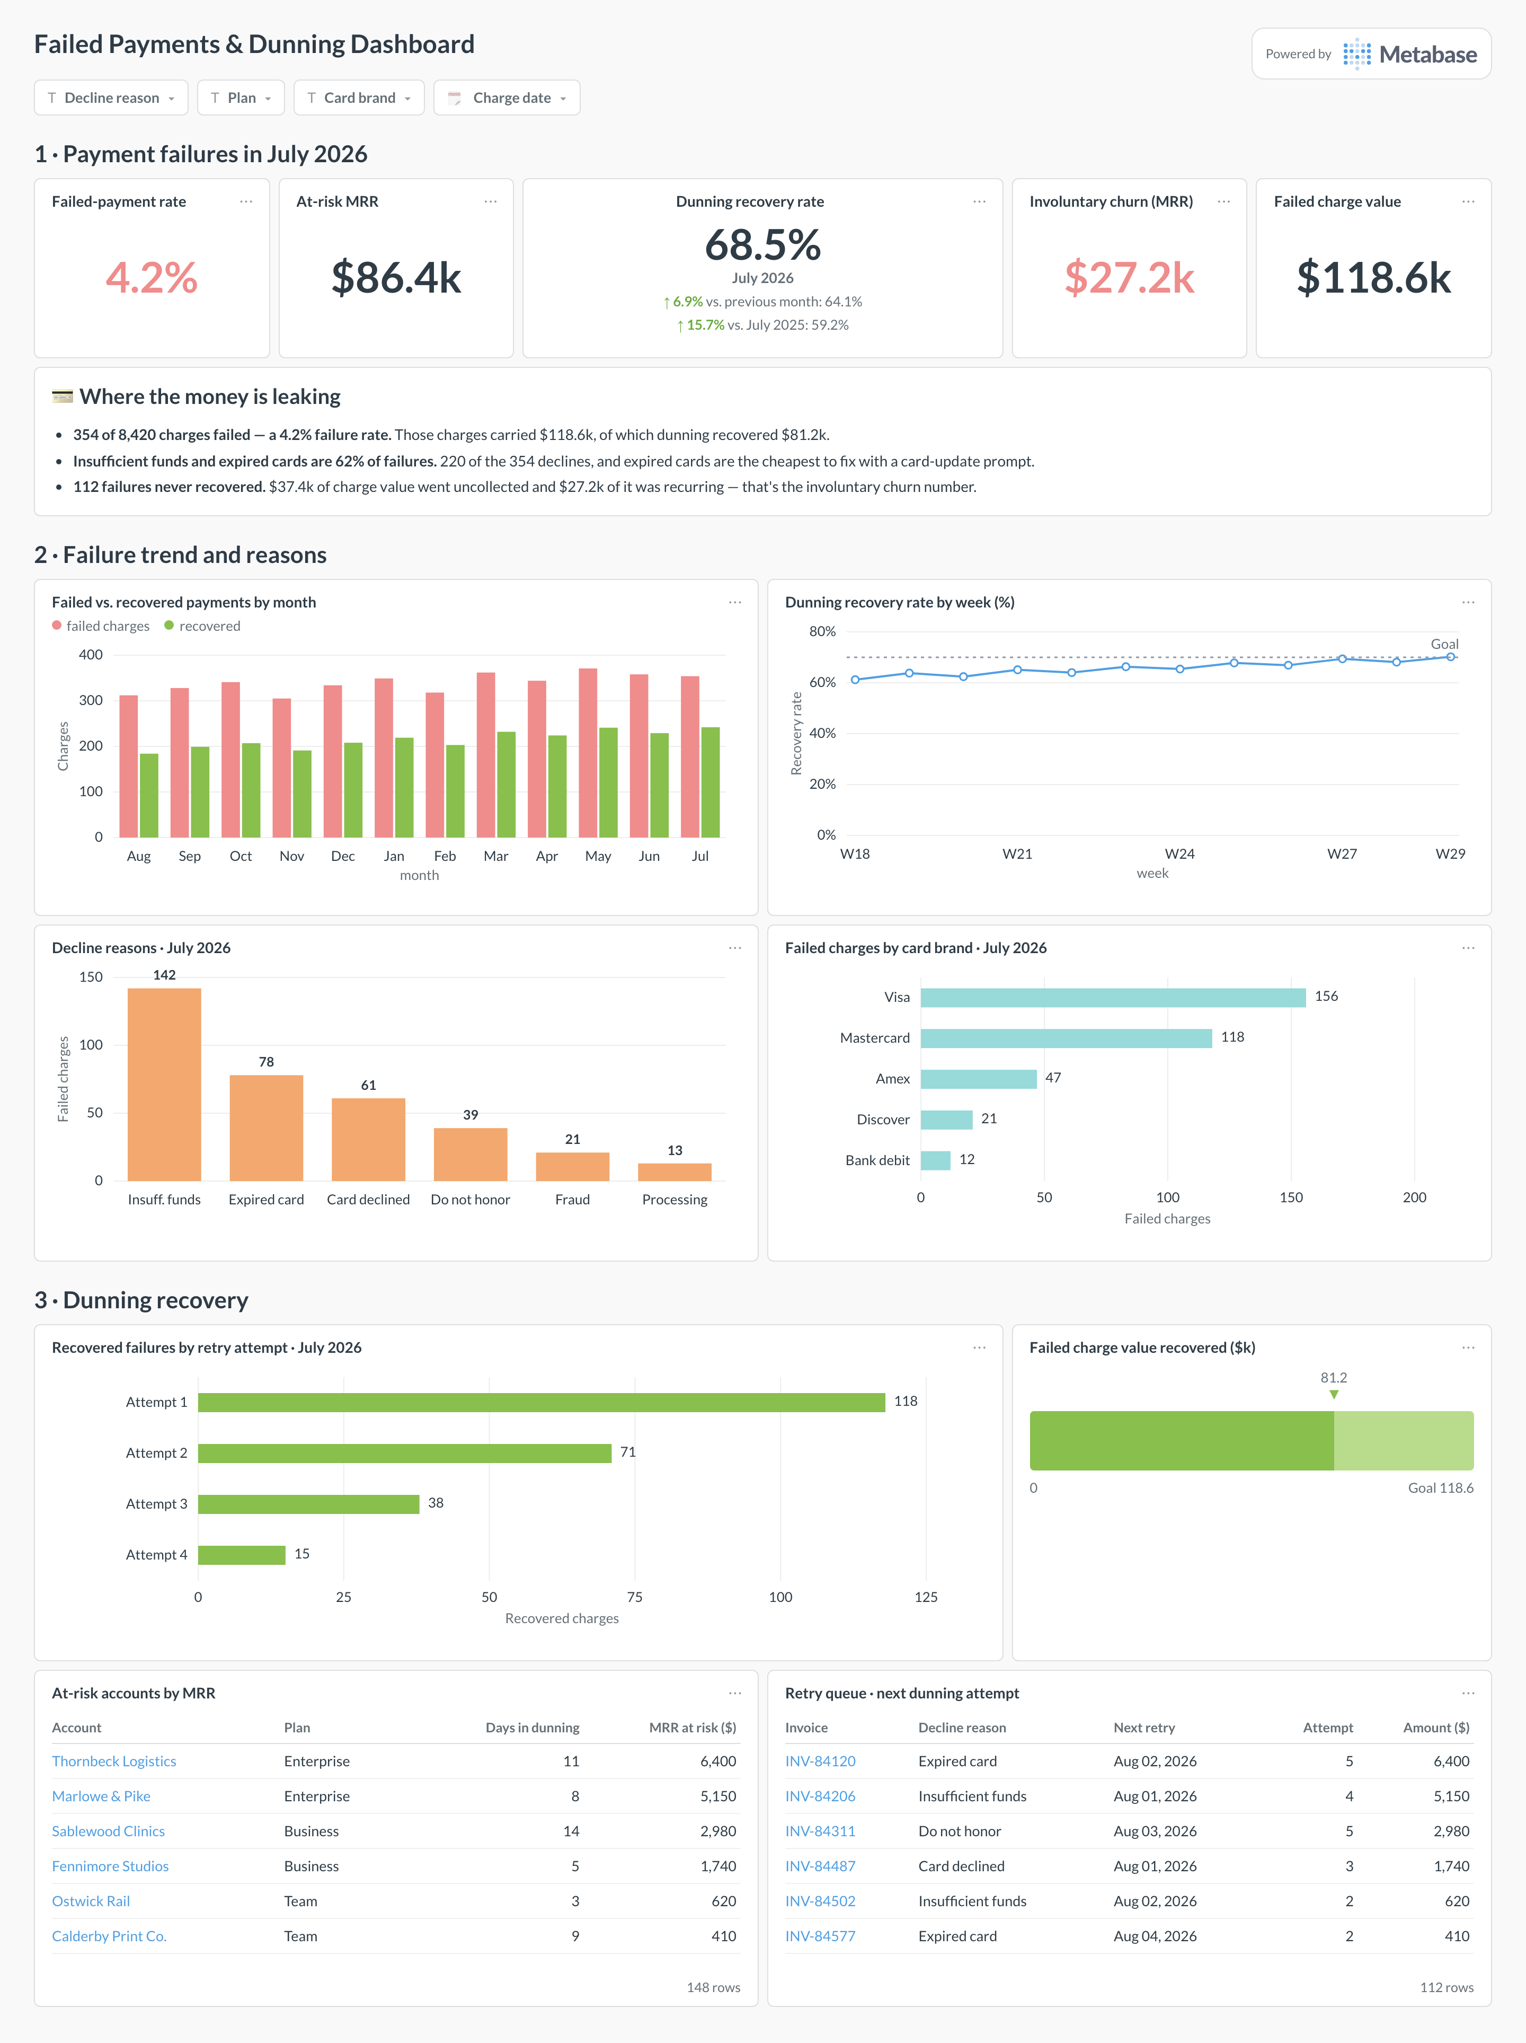Click the Mastercard bar labeled 118

tap(1066, 1038)
